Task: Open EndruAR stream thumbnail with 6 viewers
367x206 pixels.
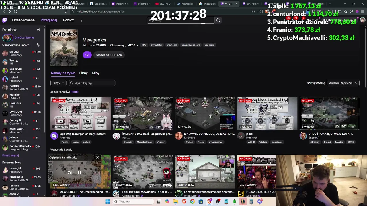Action: coord(329,114)
